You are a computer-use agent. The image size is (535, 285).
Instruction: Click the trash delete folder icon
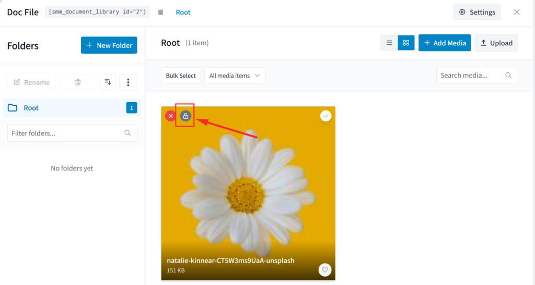pos(78,82)
